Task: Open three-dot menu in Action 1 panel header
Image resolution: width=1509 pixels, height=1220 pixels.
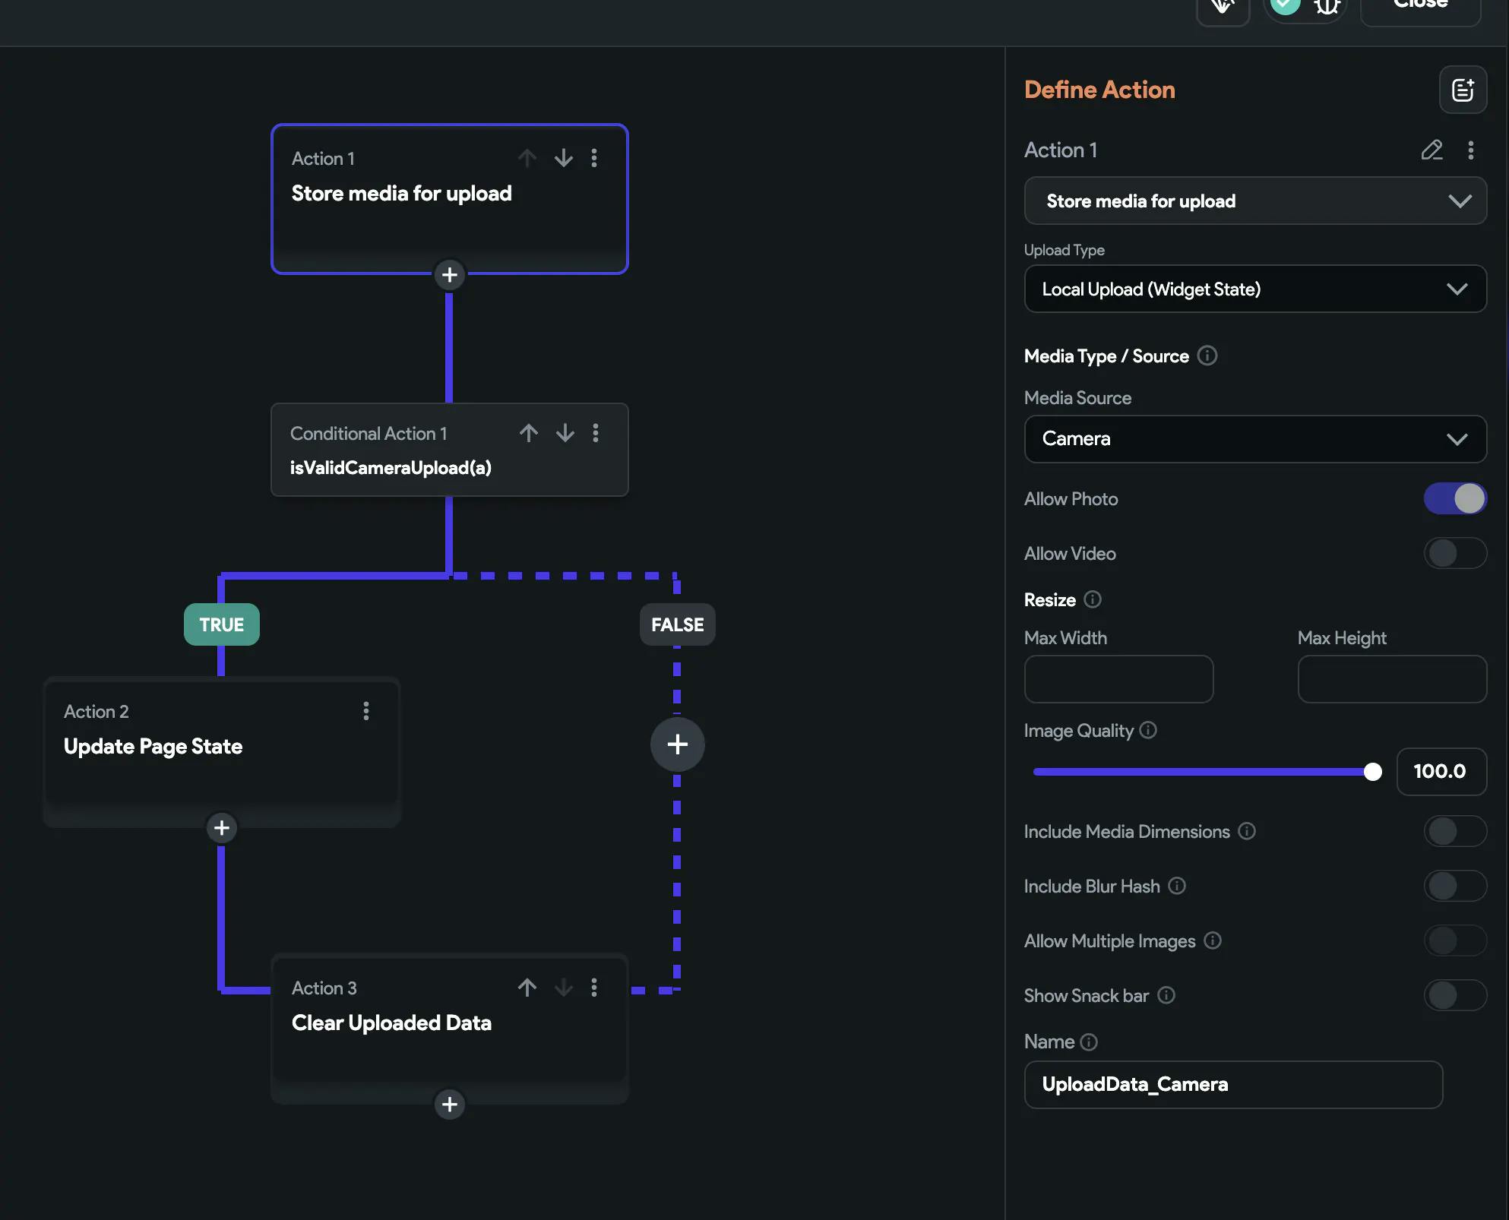Action: pos(1470,150)
